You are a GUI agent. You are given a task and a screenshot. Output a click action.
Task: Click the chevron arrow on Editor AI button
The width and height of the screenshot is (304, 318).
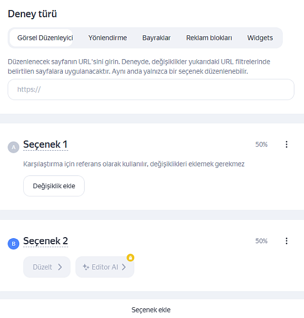pyautogui.click(x=124, y=267)
